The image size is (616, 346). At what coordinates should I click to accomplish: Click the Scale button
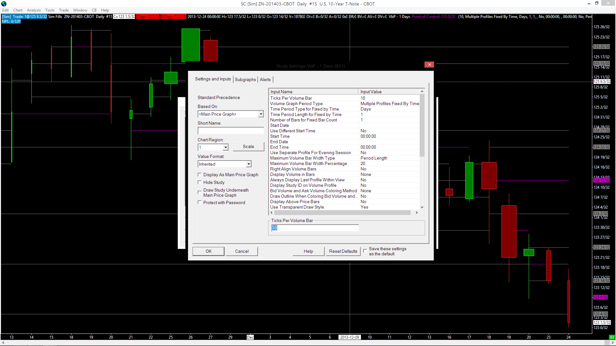pos(248,147)
